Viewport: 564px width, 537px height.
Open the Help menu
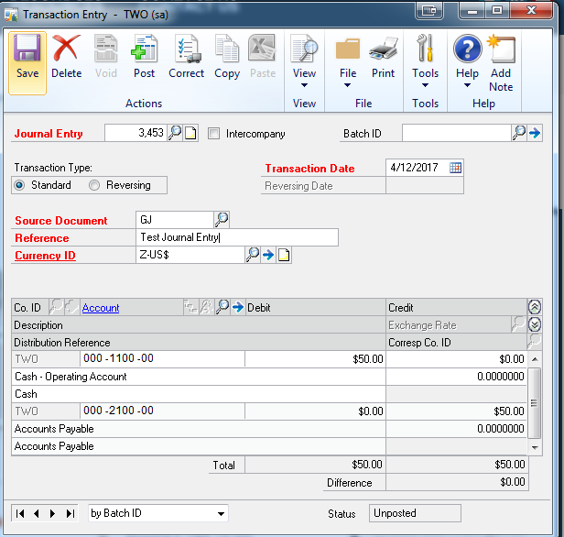pos(467,62)
